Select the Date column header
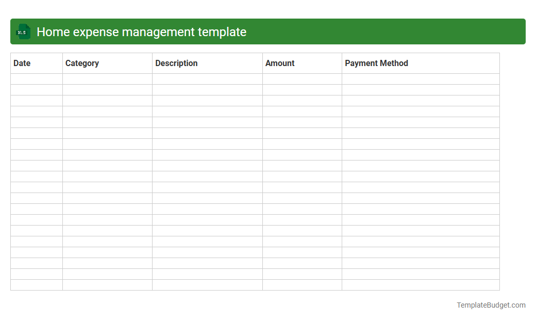Screen dimensions: 536x320 coord(22,63)
